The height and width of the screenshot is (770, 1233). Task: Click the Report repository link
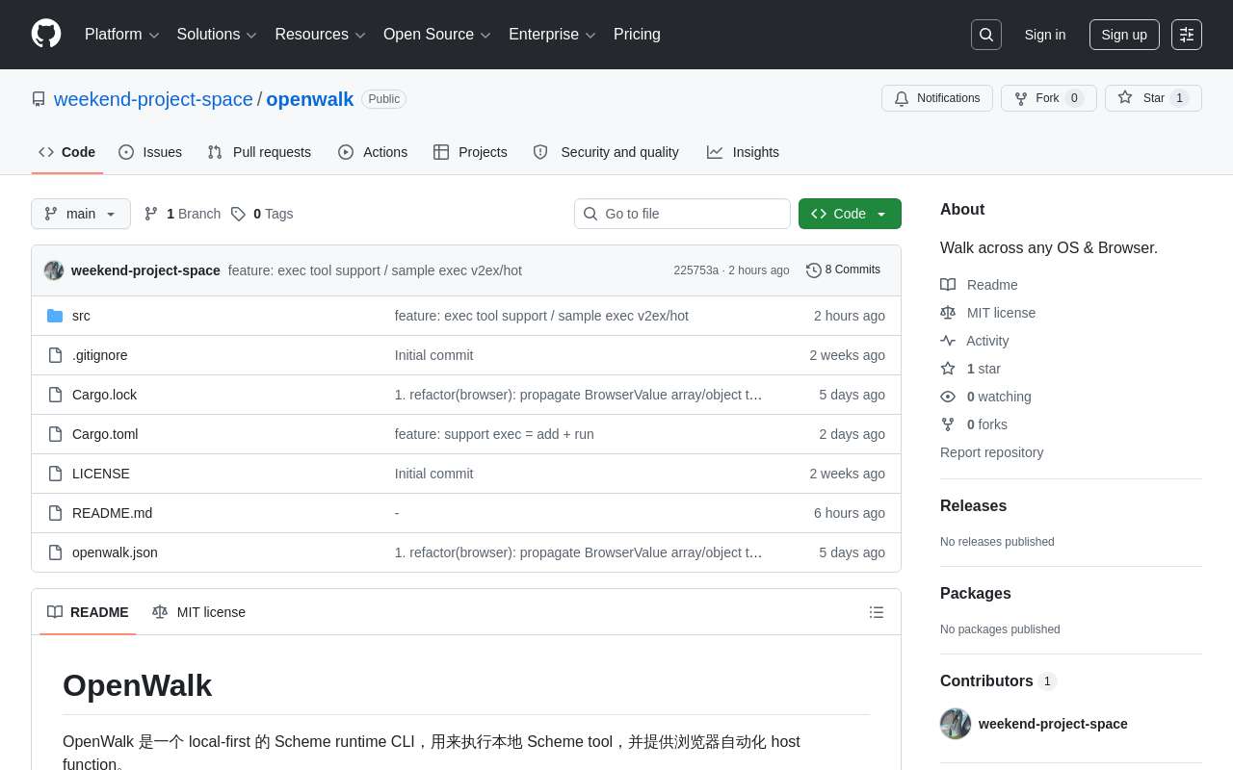[x=991, y=452]
